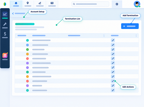Viewport: 144px width, 107px height.
Task: Open the colorful apps grid icon in sidebar
Action: [x=5, y=56]
